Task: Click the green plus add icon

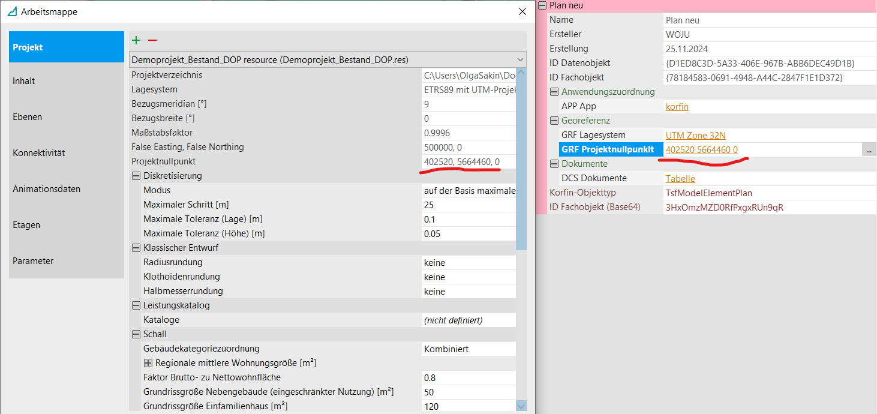Action: (x=136, y=40)
